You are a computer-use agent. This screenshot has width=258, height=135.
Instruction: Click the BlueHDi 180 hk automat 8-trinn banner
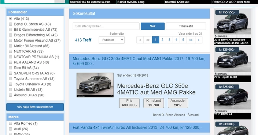point(90,2)
